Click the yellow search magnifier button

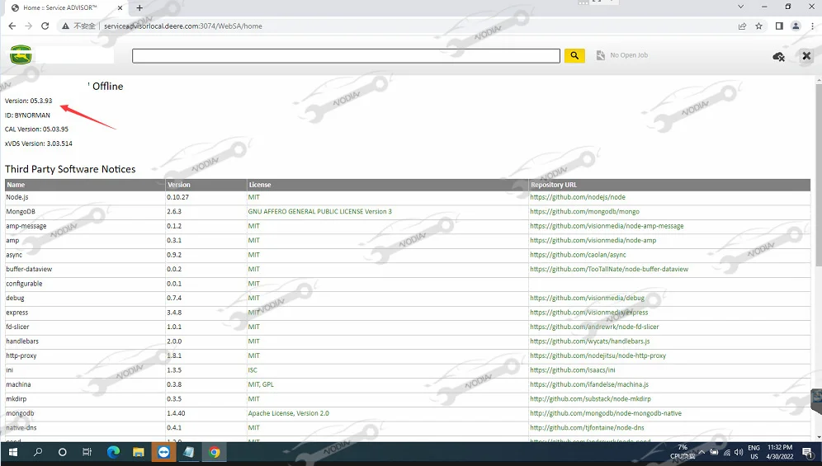[574, 55]
